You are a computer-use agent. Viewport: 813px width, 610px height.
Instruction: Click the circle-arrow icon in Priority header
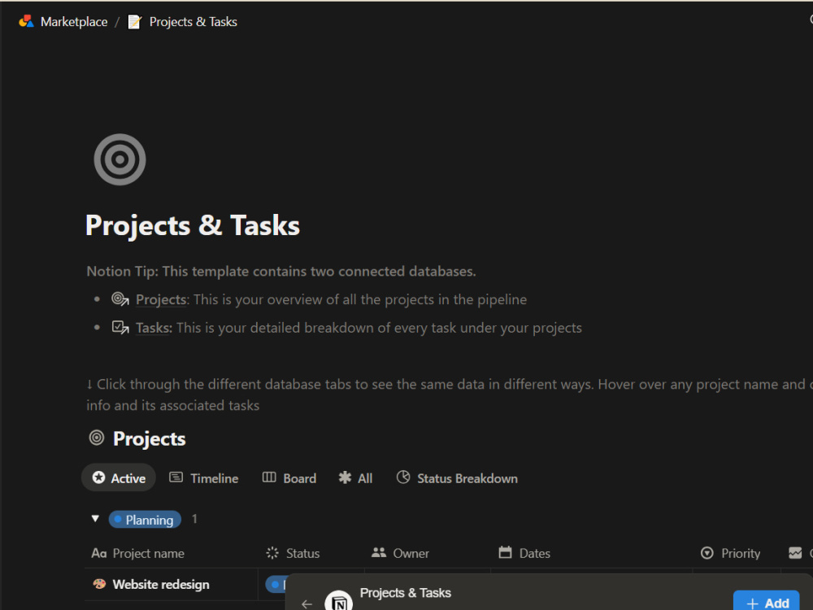(x=706, y=553)
